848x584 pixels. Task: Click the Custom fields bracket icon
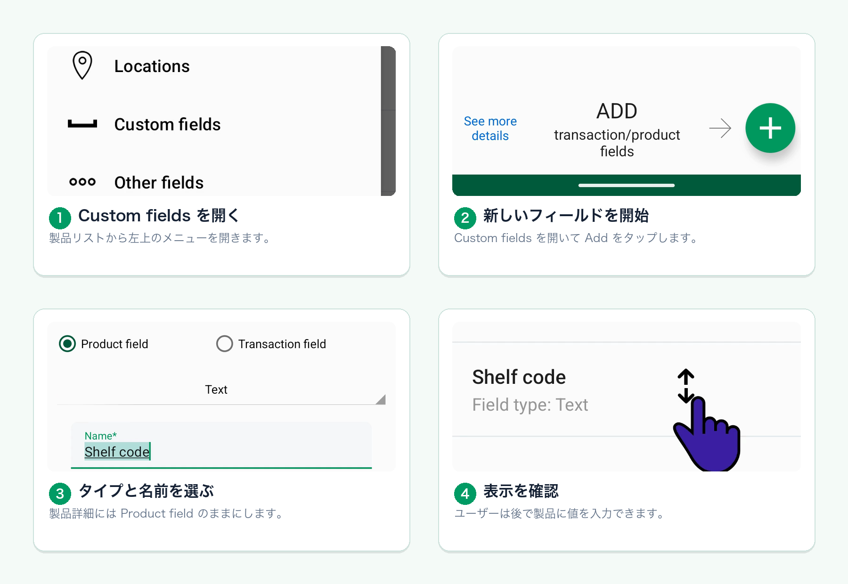[82, 124]
